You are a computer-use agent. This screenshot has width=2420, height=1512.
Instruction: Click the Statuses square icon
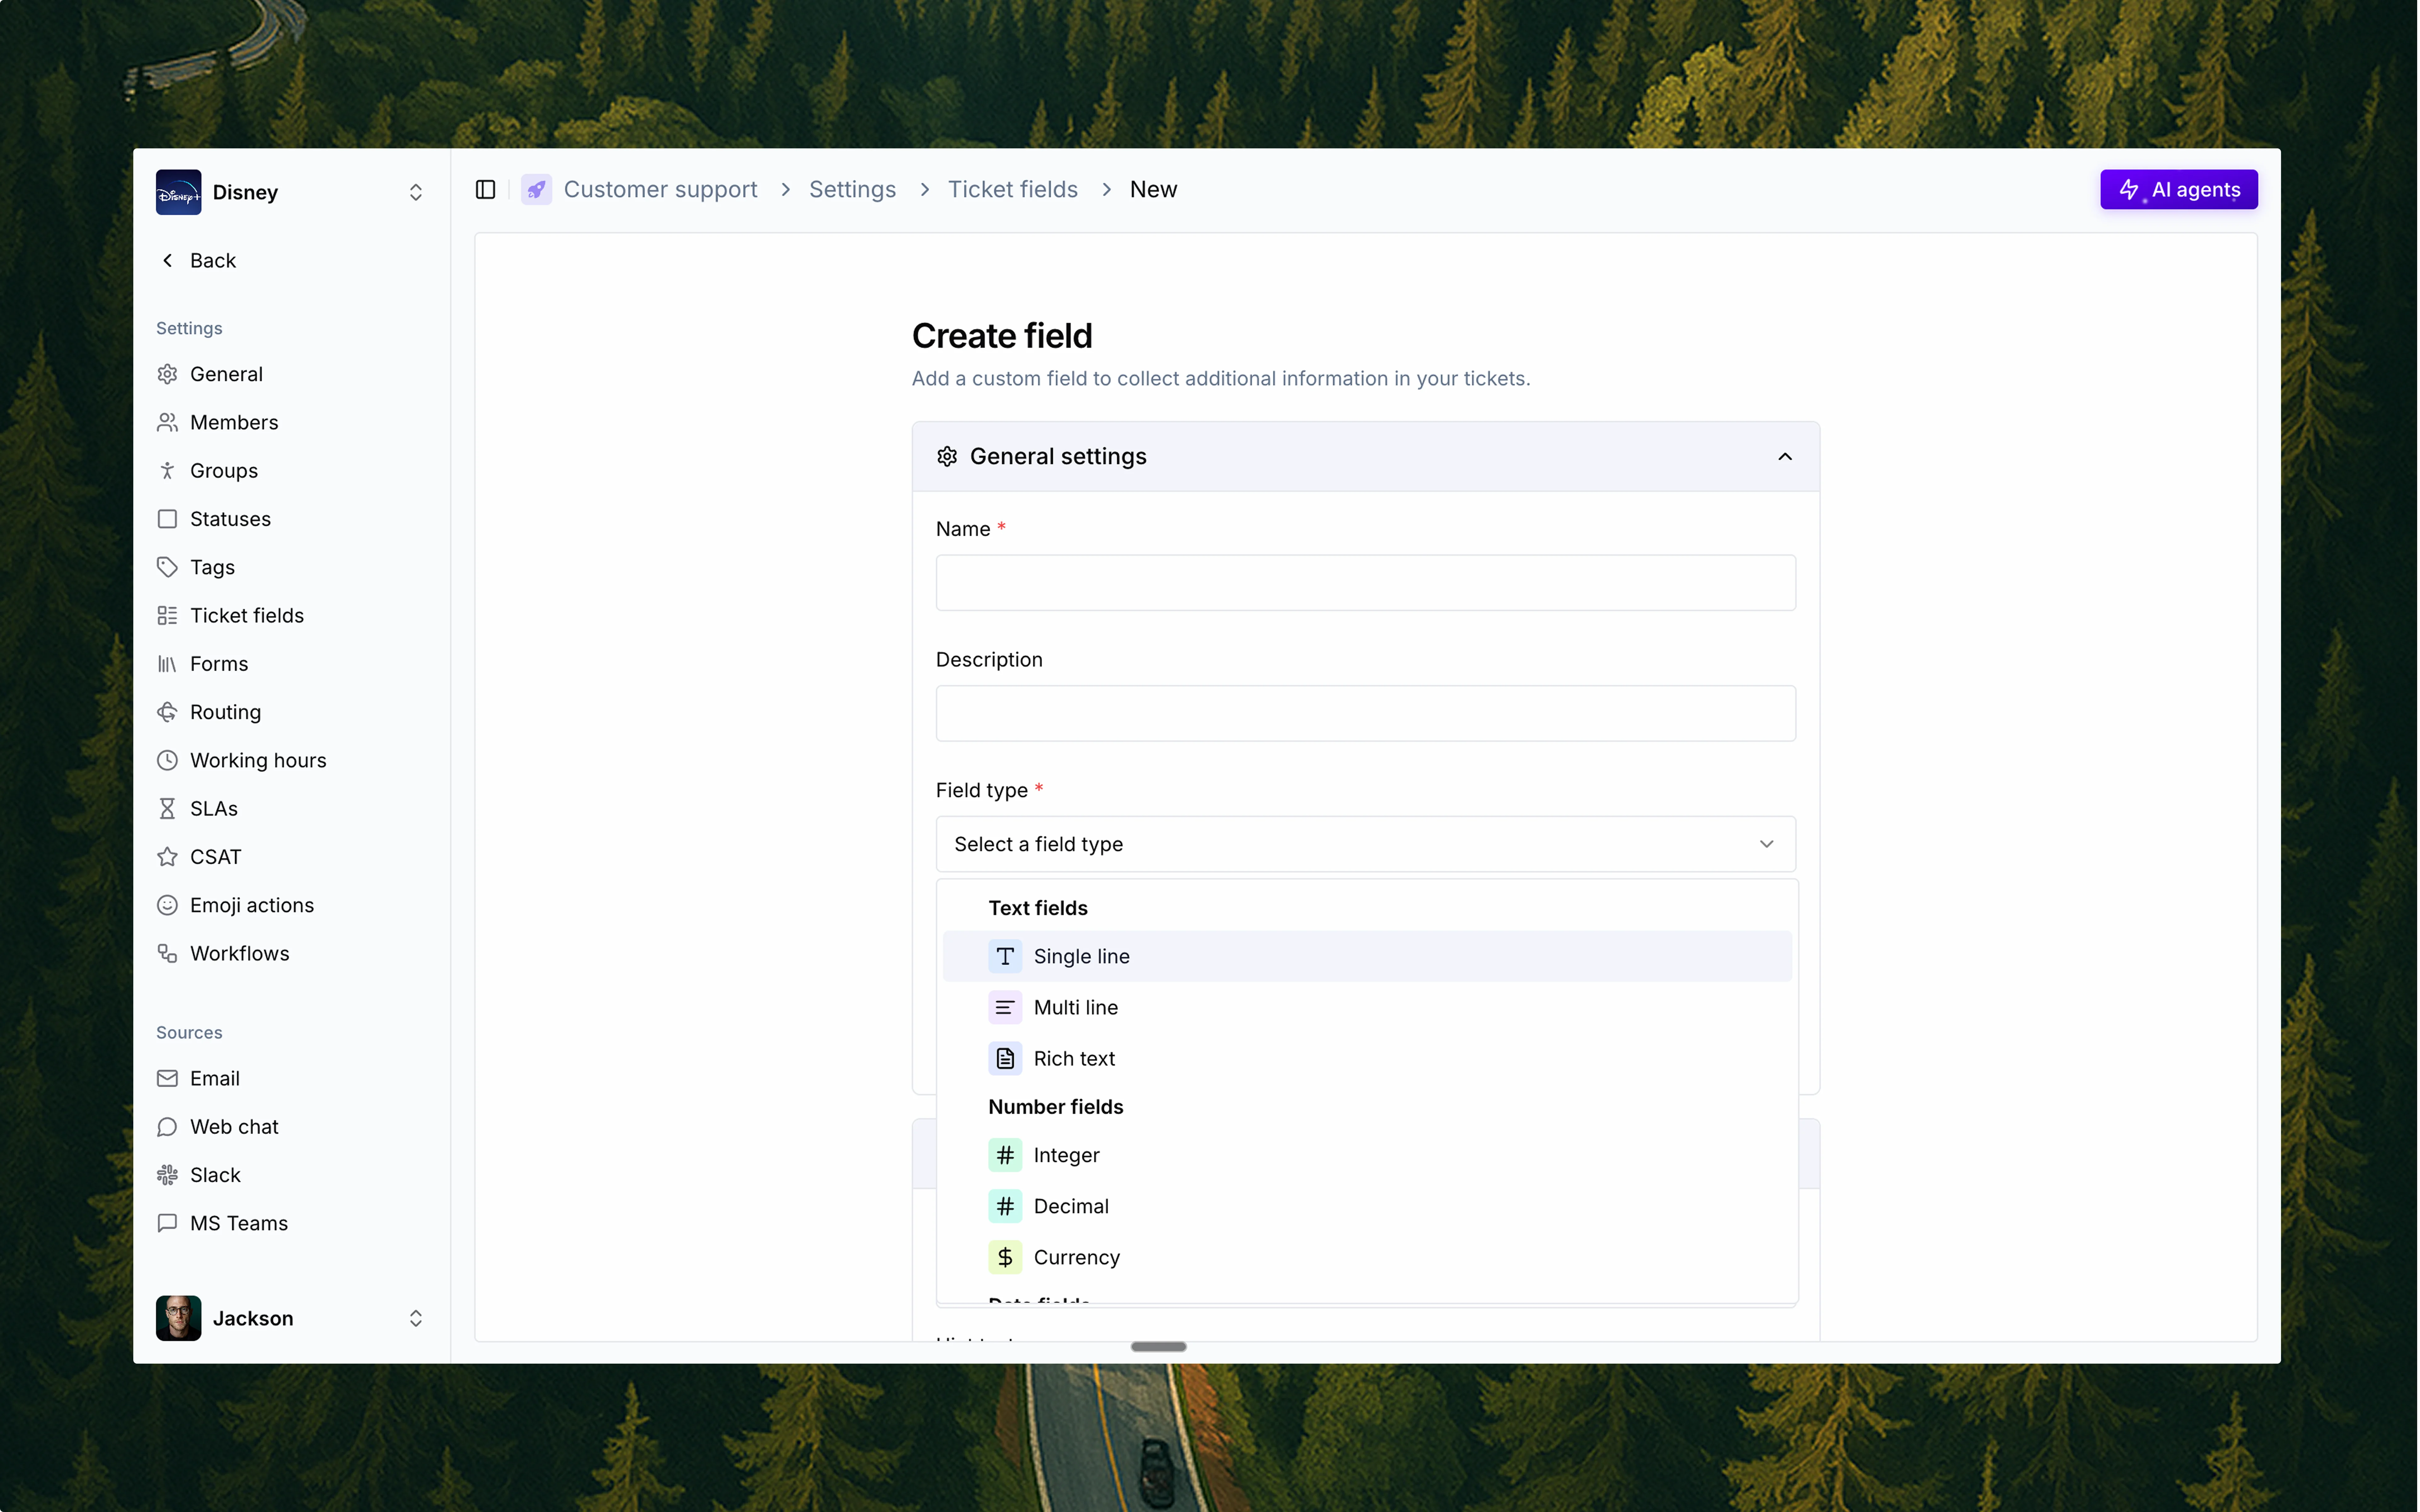(167, 519)
